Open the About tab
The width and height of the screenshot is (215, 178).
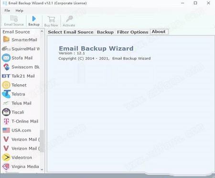[x=159, y=32]
